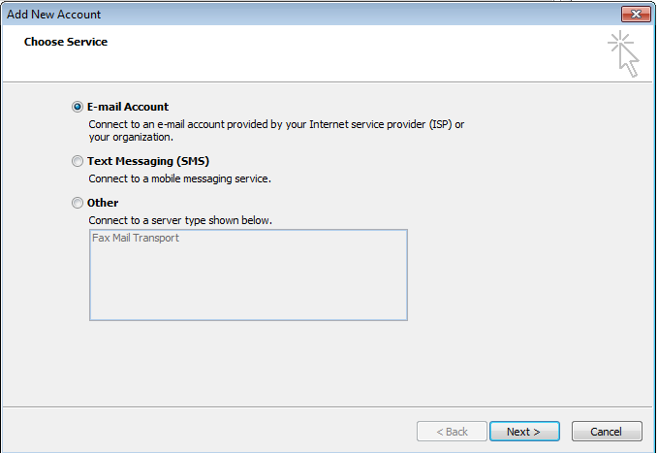The width and height of the screenshot is (658, 453).
Task: Select Fax Mail Transport in server list
Action: coord(135,239)
